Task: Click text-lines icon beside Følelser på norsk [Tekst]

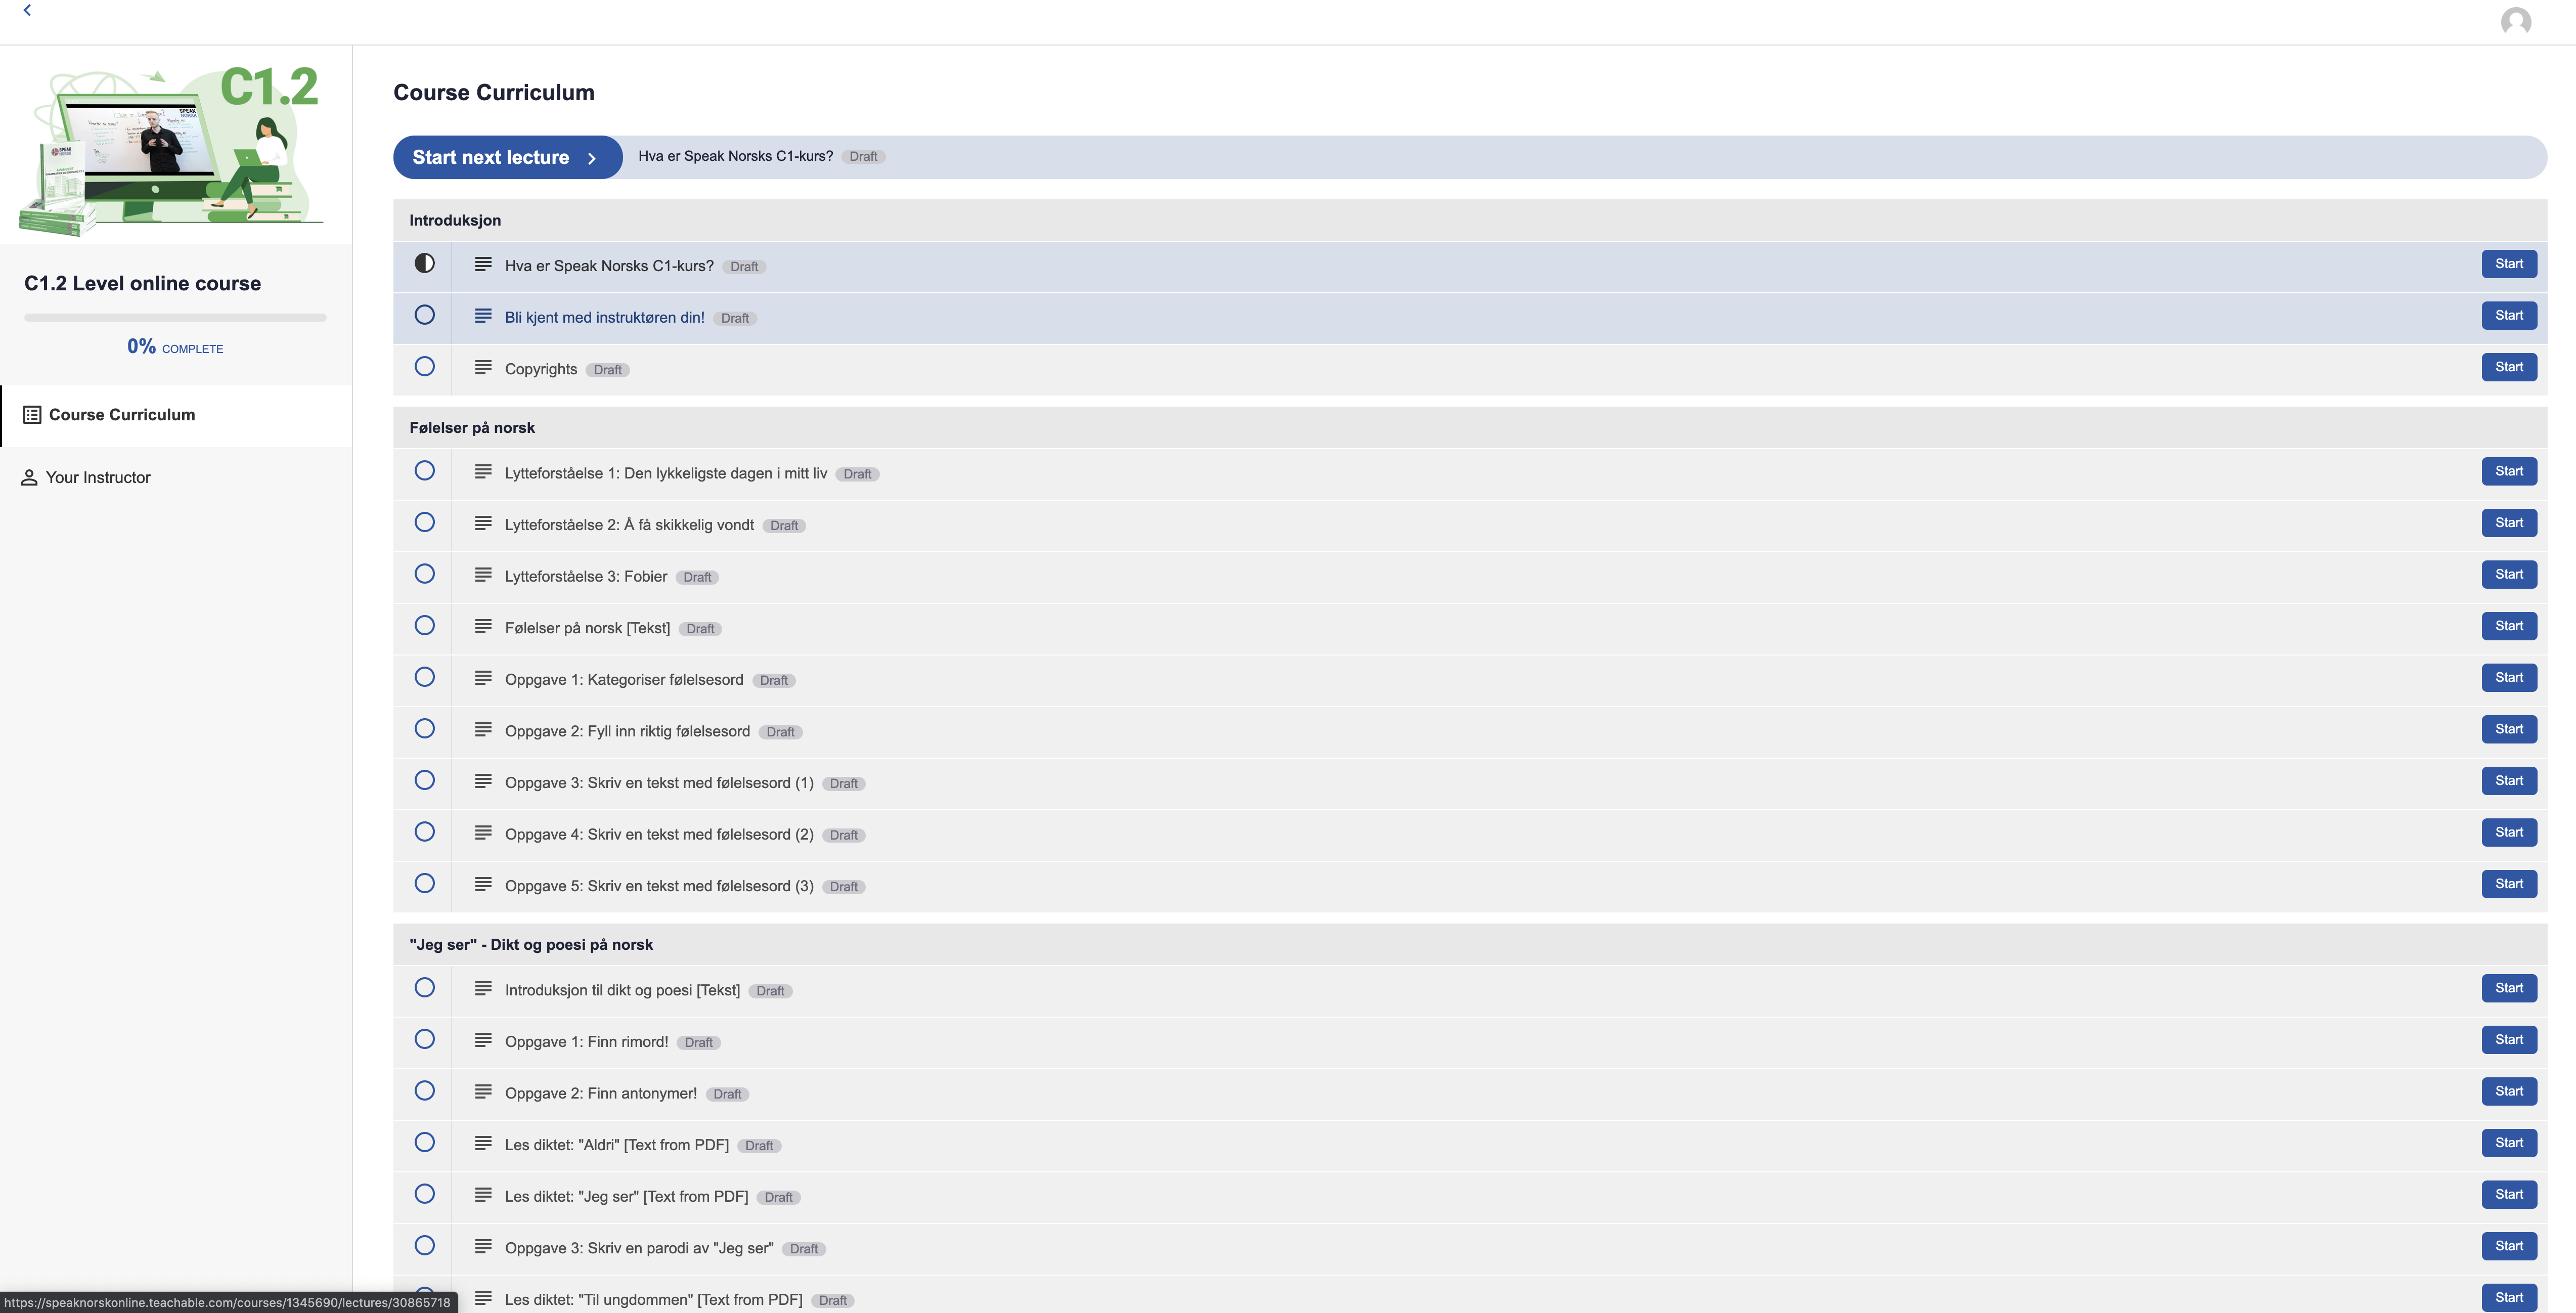Action: 483,626
